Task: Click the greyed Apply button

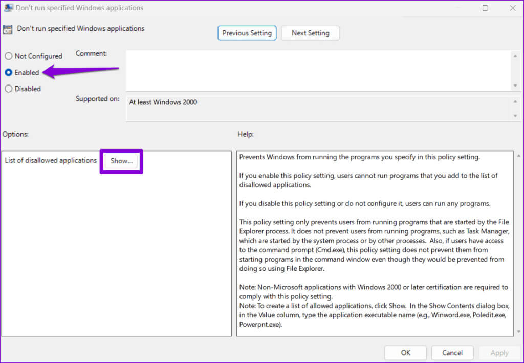Action: pos(499,353)
